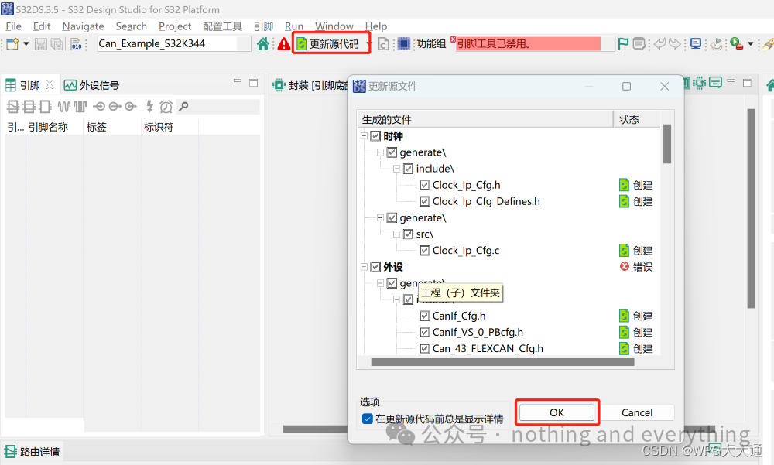
Task: Collapse the generate\ node that contains src\
Action: coord(380,217)
